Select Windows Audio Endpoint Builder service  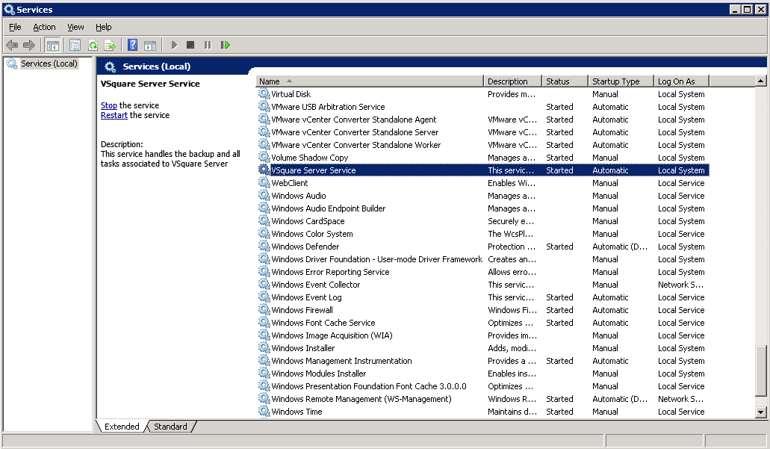tap(483, 208)
